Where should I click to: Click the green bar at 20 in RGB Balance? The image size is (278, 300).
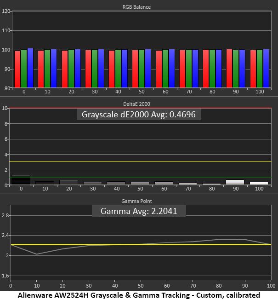pyautogui.click(x=71, y=69)
